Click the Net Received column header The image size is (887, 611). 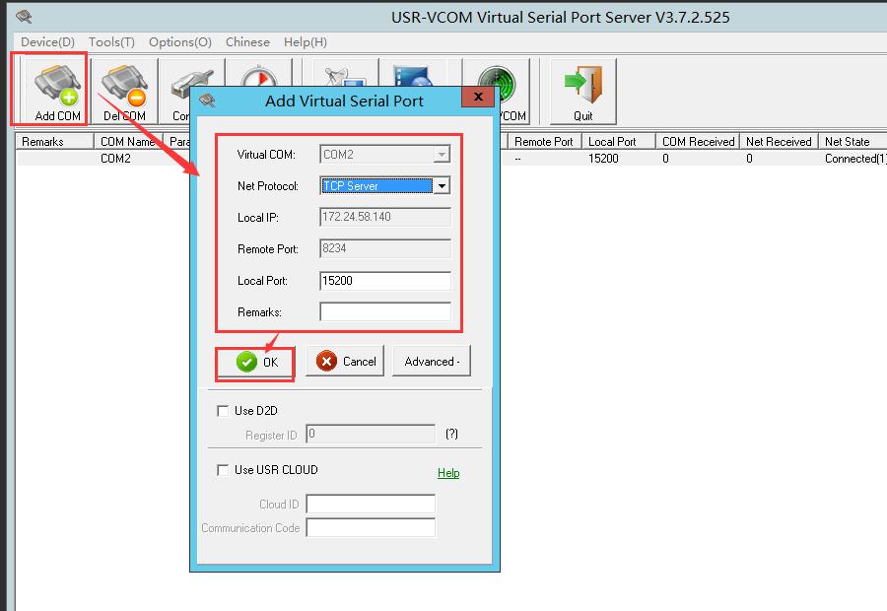[779, 142]
